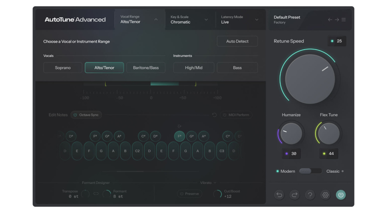Open the Key & Scale Chromatic dropdown
The height and width of the screenshot is (213, 387).
click(x=190, y=20)
